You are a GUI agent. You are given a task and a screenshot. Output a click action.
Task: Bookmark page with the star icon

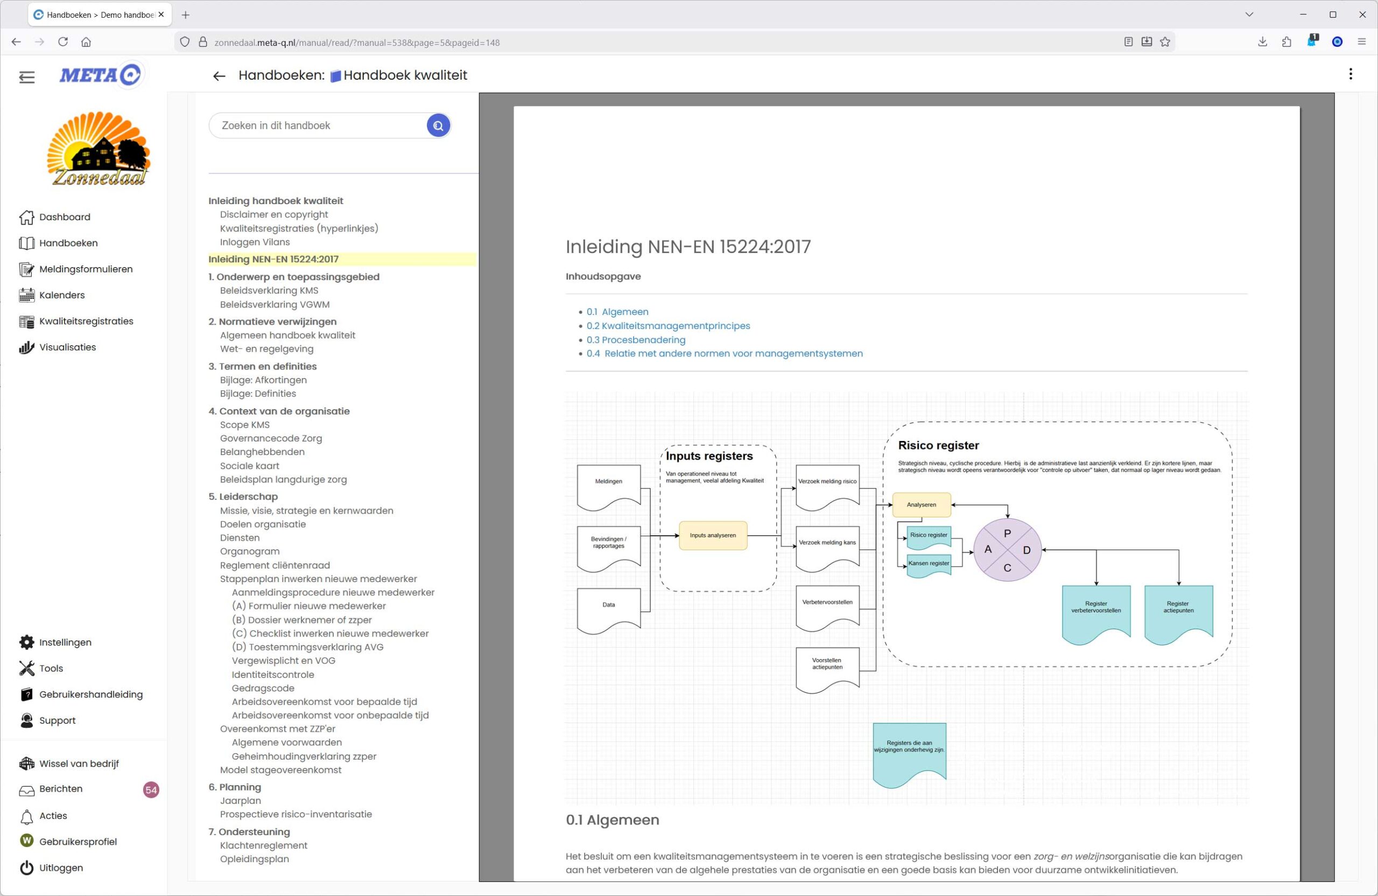(x=1165, y=41)
